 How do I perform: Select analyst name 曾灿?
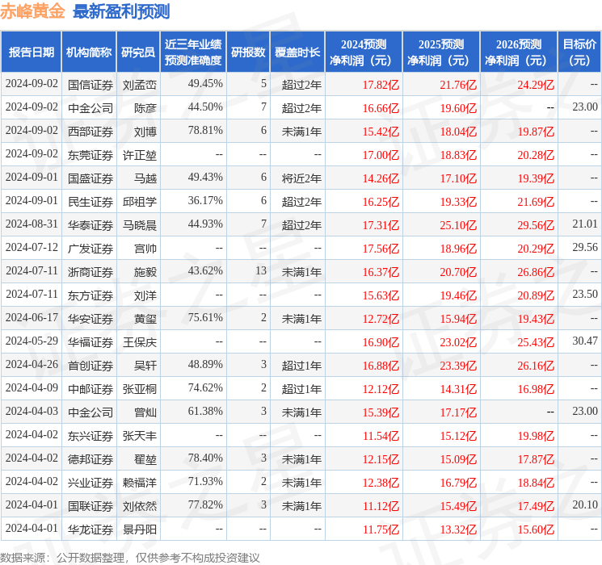[x=145, y=412]
